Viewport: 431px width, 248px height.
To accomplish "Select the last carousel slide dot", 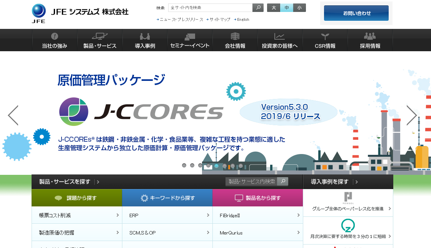I will tap(241, 166).
